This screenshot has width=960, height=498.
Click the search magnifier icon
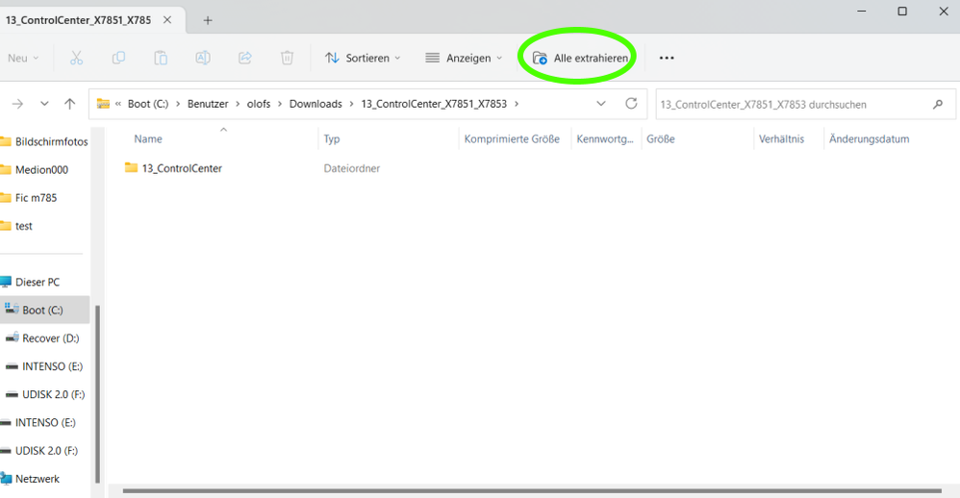point(938,104)
